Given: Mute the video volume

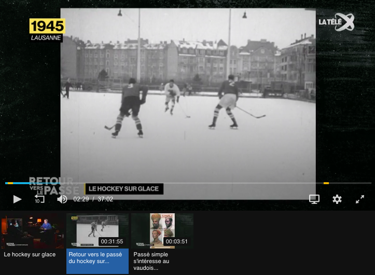Looking at the screenshot, I should pos(62,199).
